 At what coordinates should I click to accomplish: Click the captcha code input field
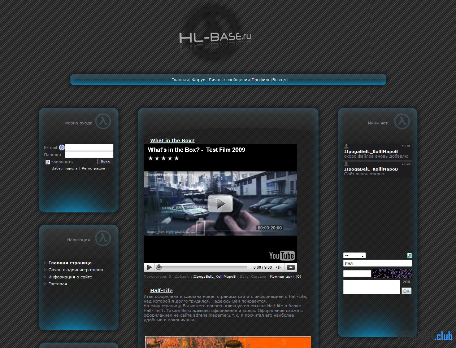tap(357, 273)
